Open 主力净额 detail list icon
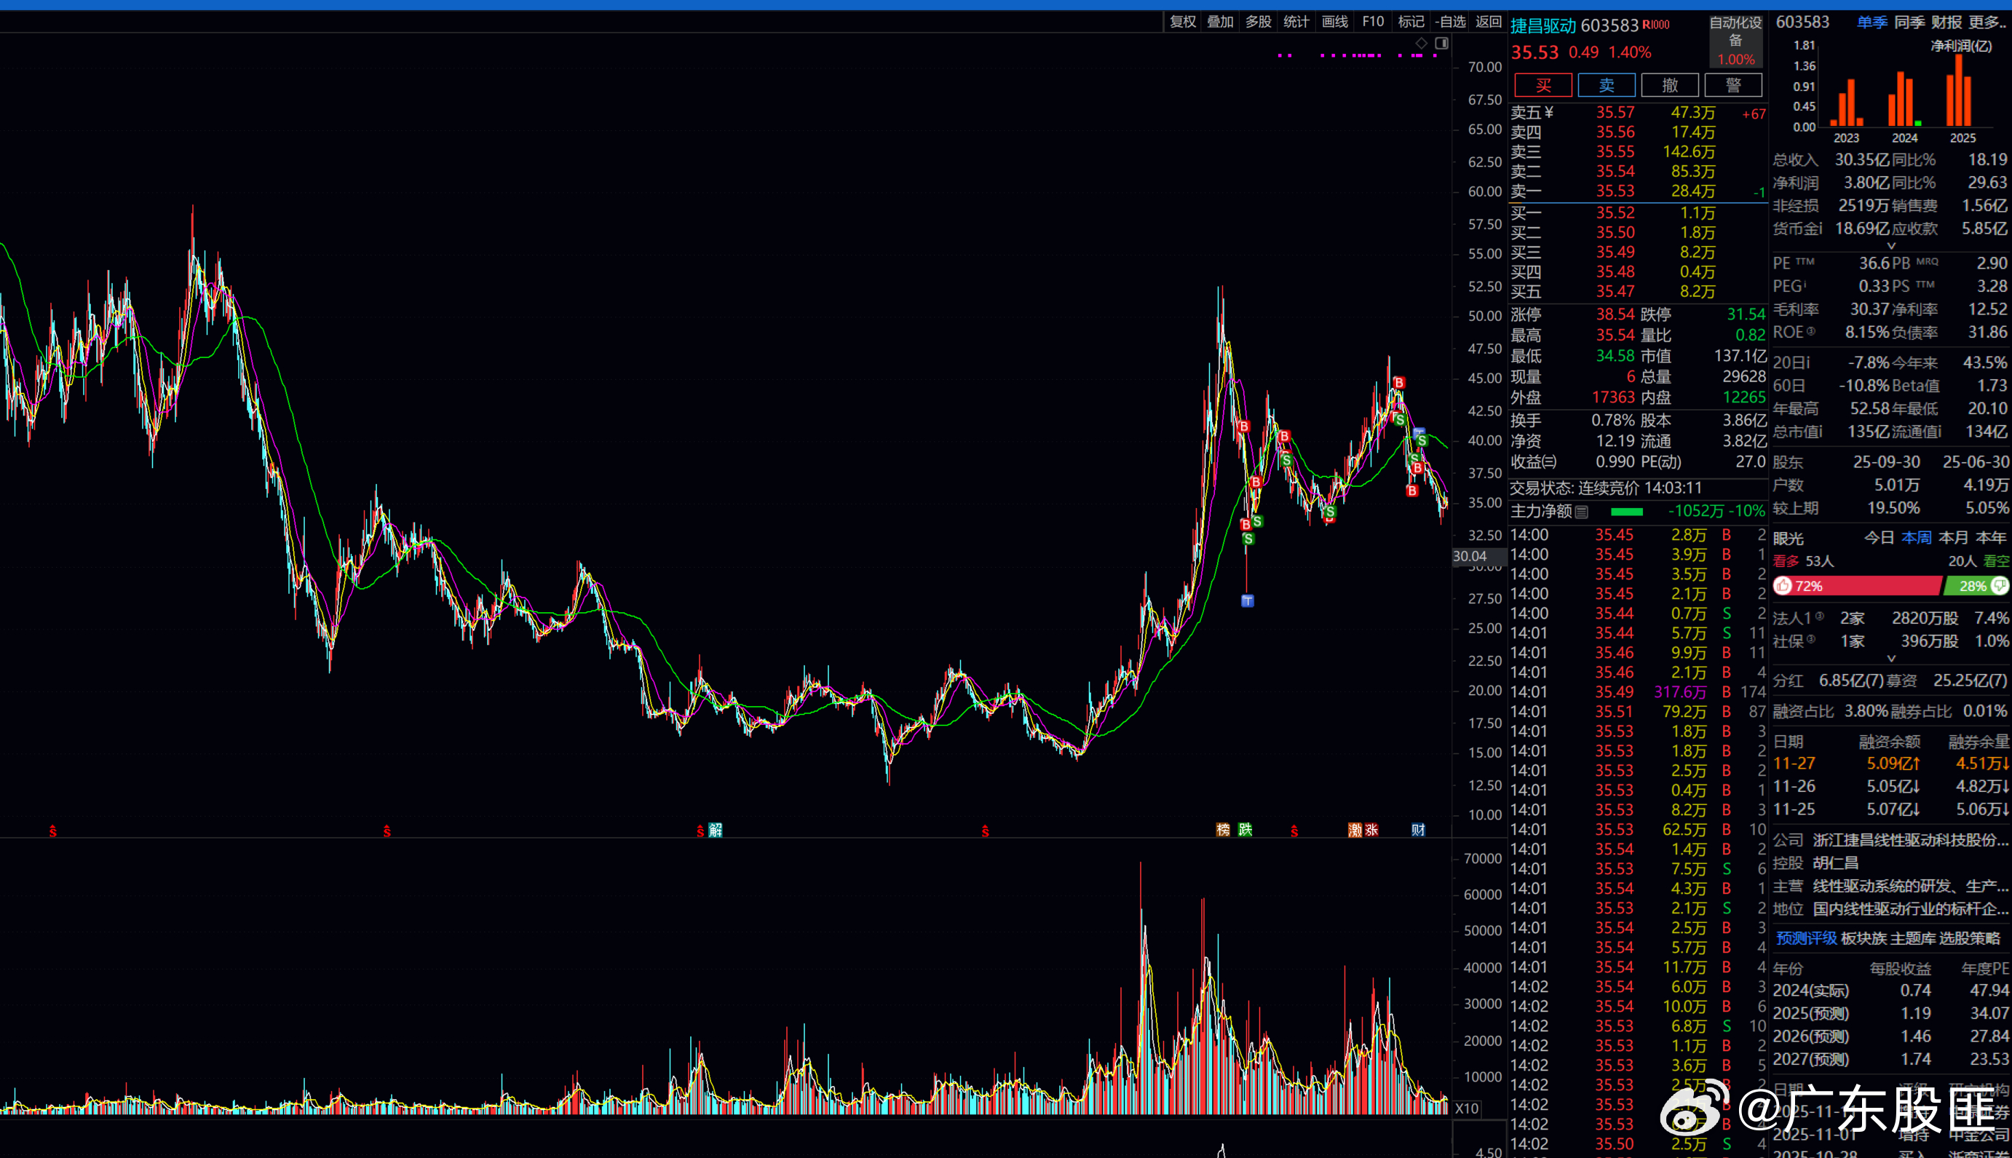2012x1158 pixels. (1582, 512)
